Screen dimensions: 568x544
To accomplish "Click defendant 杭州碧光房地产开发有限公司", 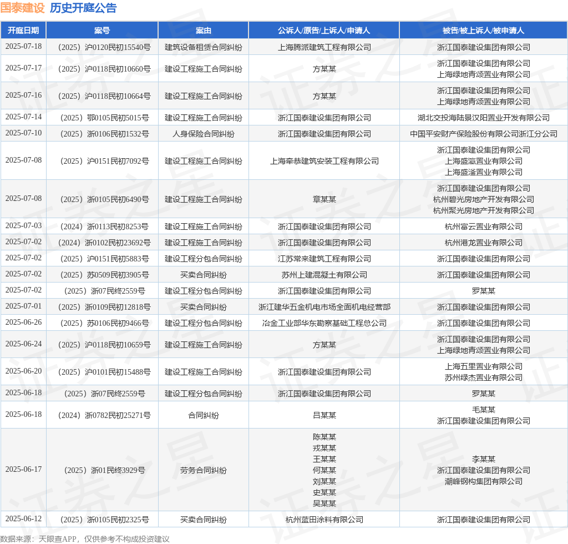I will 484,199.
